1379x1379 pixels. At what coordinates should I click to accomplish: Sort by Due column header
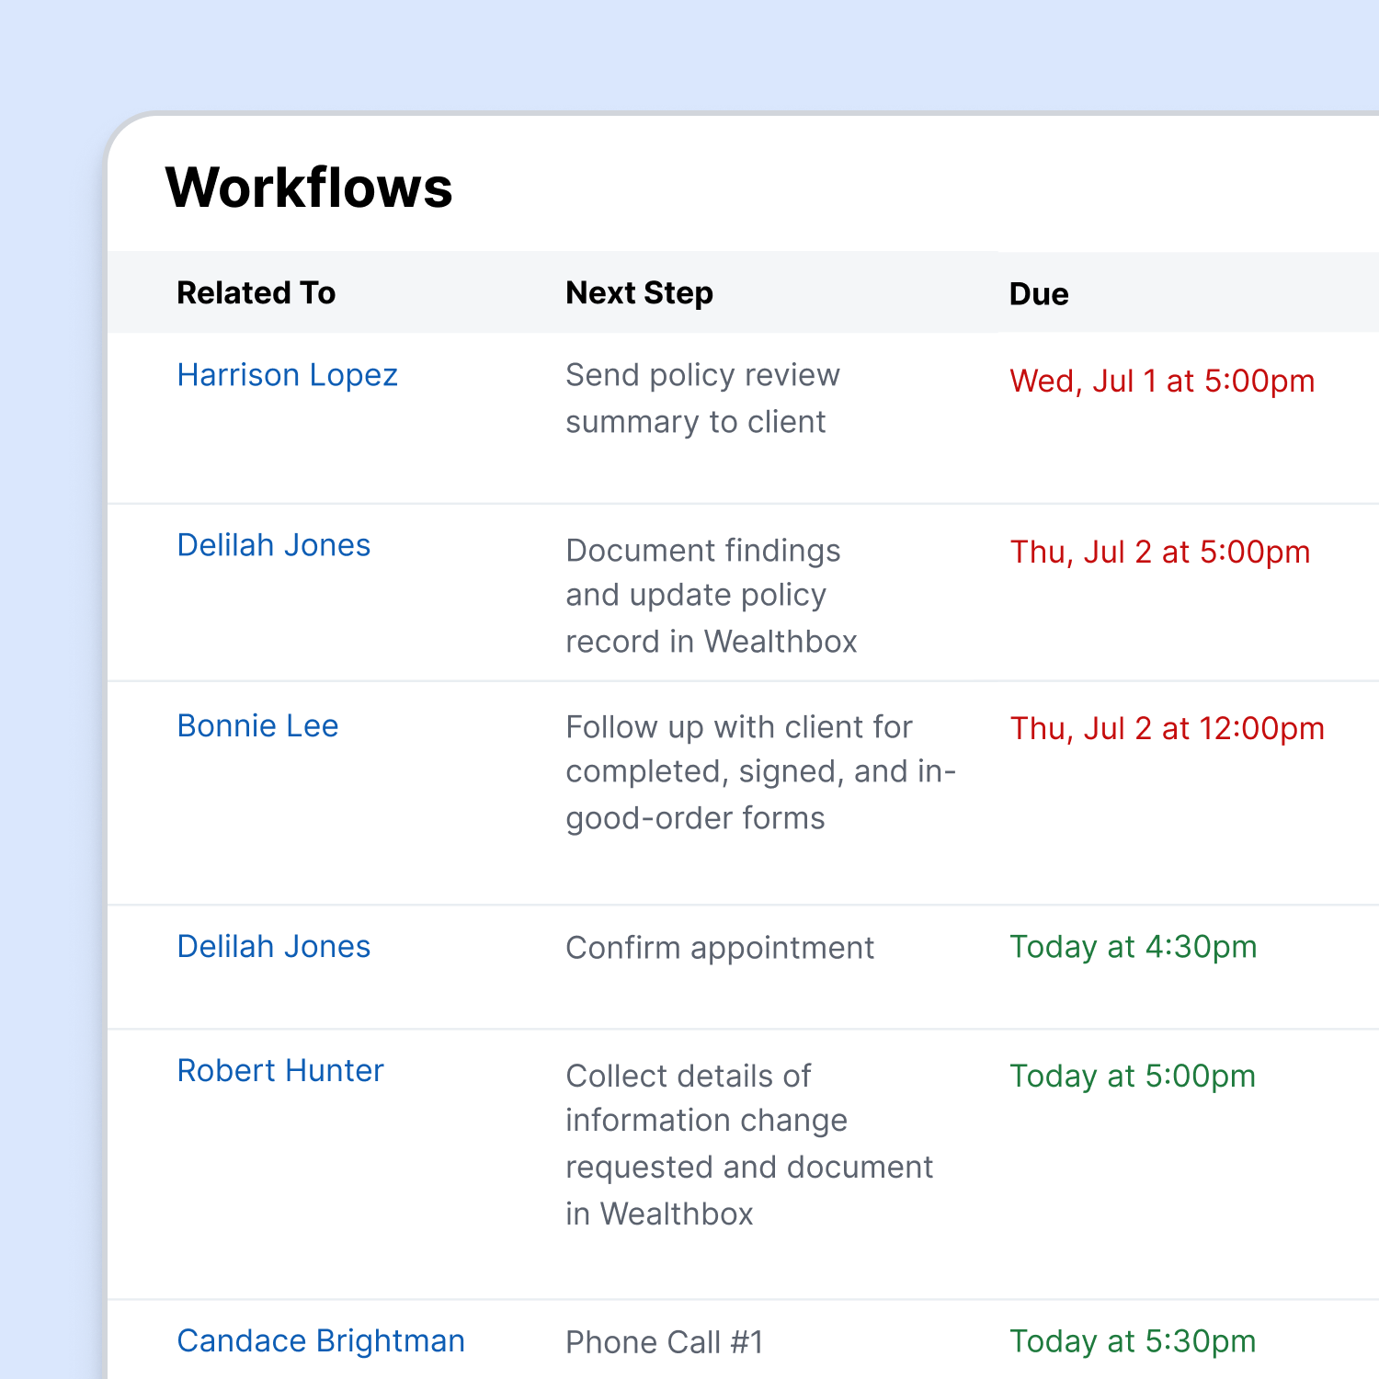coord(1039,294)
